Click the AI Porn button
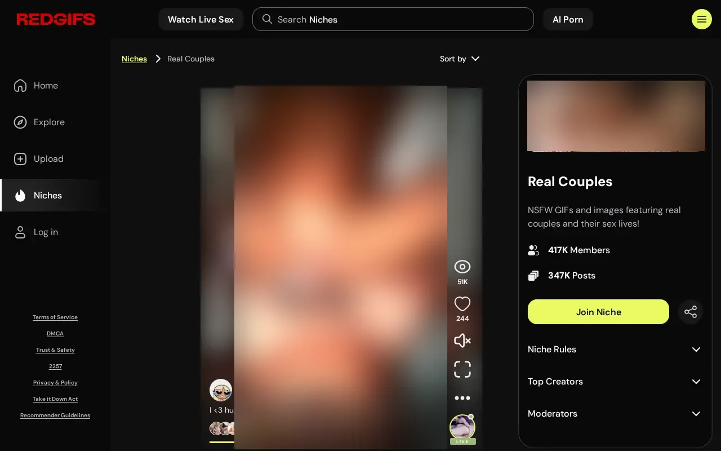Screen dimensions: 721x451 [x=568, y=19]
